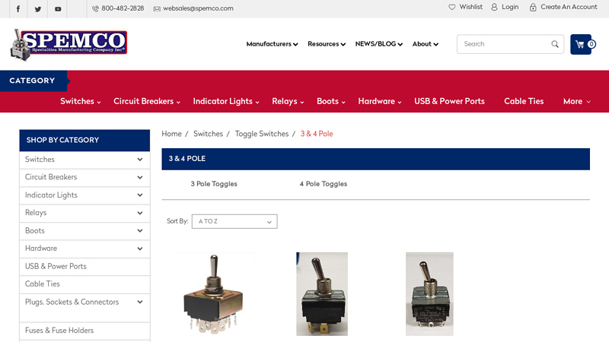609x342 pixels.
Task: Open Switches in red category bar
Action: pos(81,101)
